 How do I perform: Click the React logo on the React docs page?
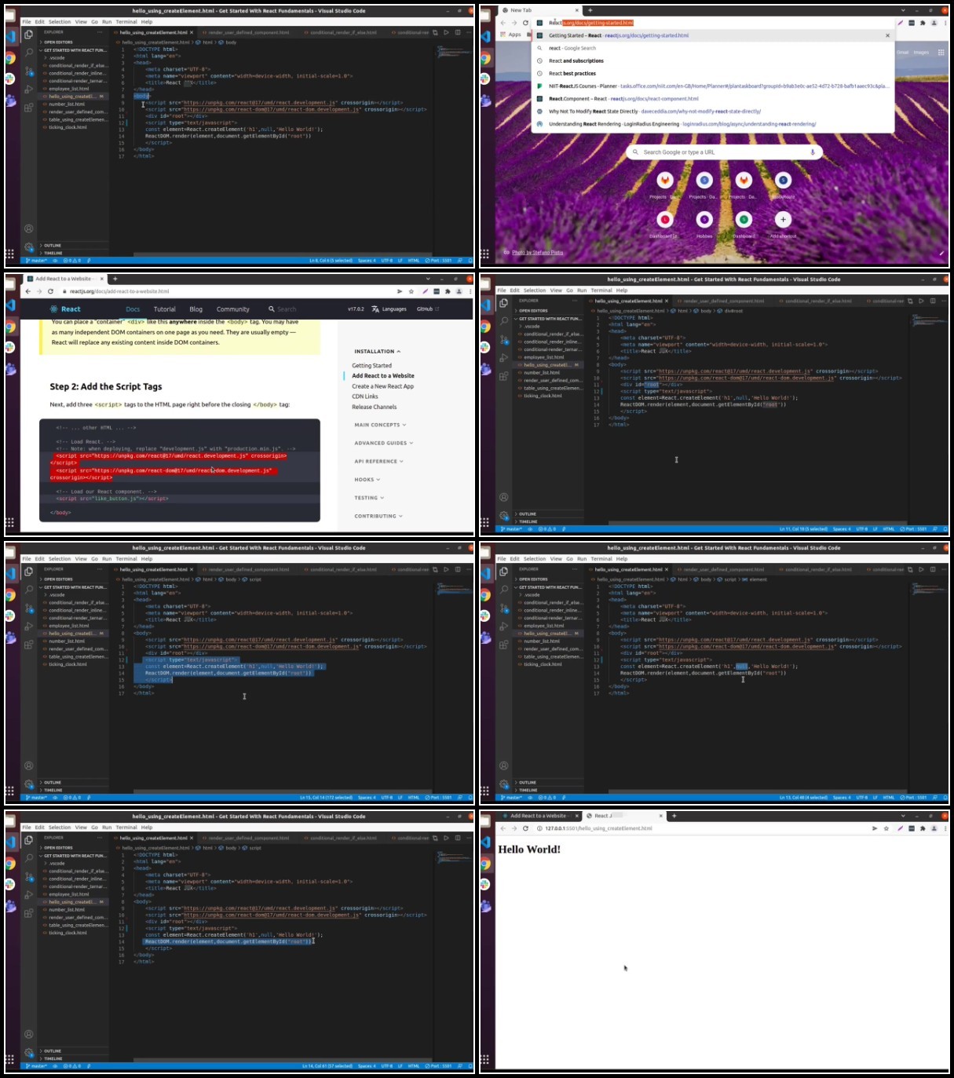(x=65, y=309)
